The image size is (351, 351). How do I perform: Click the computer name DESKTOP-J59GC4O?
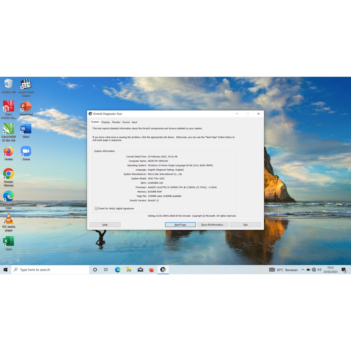(158, 161)
